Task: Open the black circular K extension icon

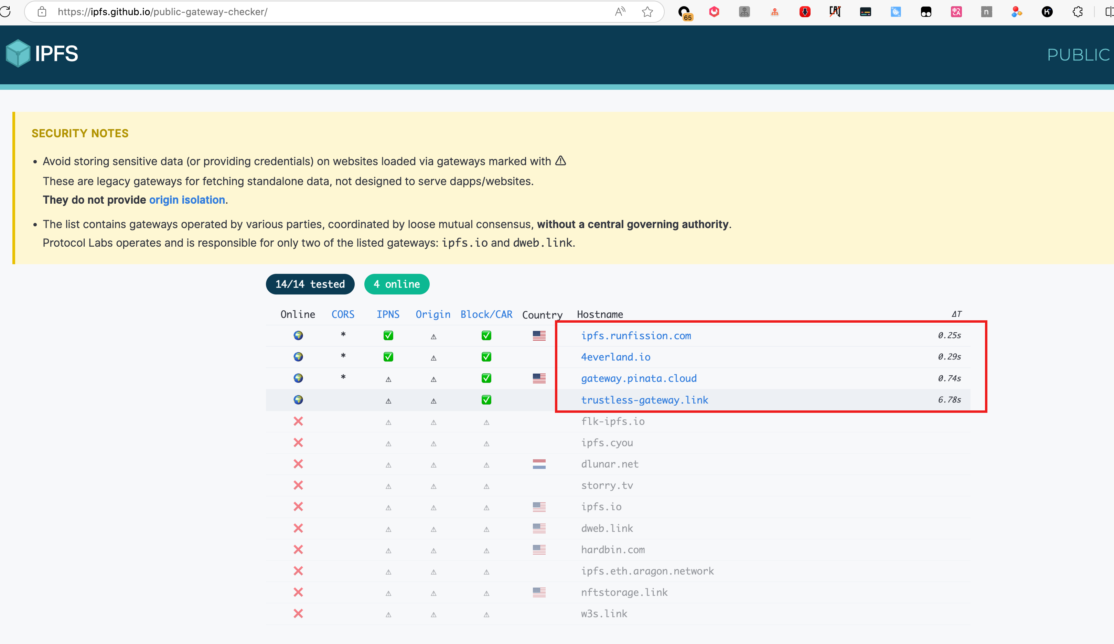Action: pos(1047,12)
